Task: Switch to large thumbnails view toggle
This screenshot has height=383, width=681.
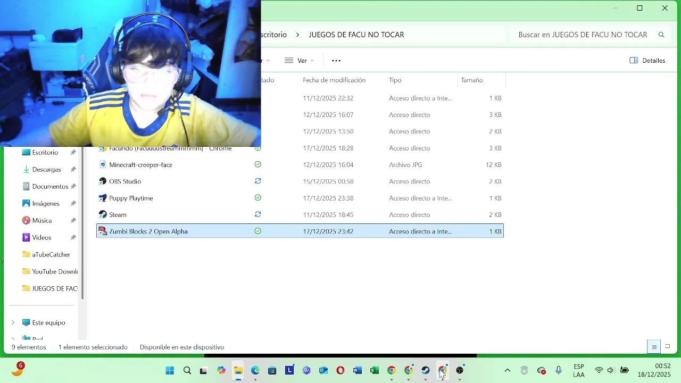Action: (668, 347)
